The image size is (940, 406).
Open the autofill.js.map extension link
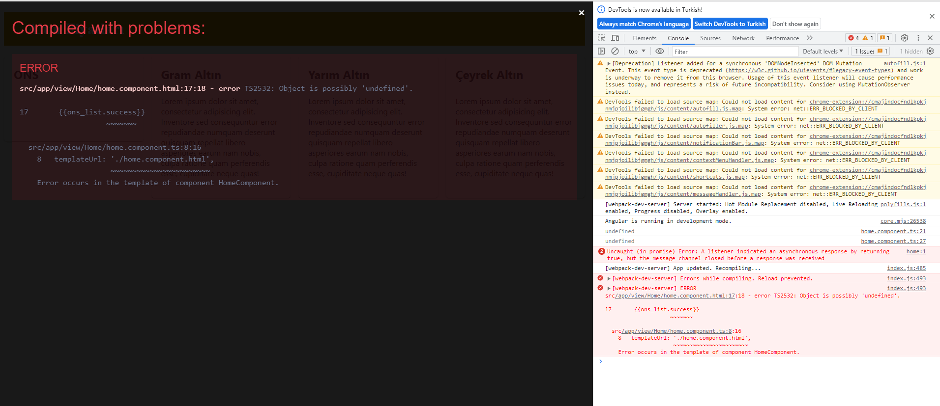674,109
